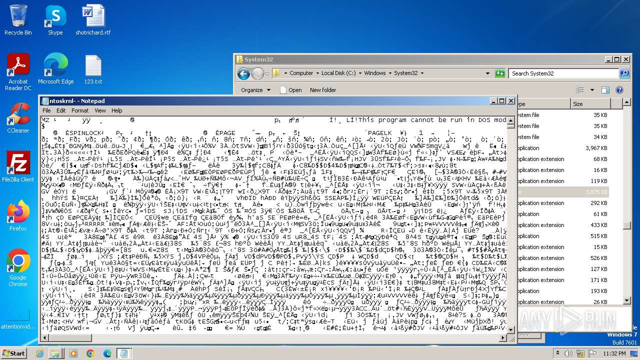640x360 pixels.
Task: Switch to Notepad taskbar button
Action: pyautogui.click(x=123, y=353)
